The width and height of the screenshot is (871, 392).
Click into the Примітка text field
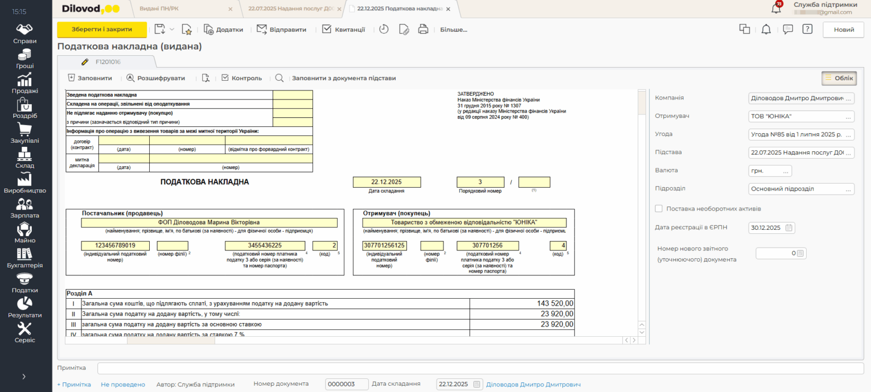click(480, 368)
